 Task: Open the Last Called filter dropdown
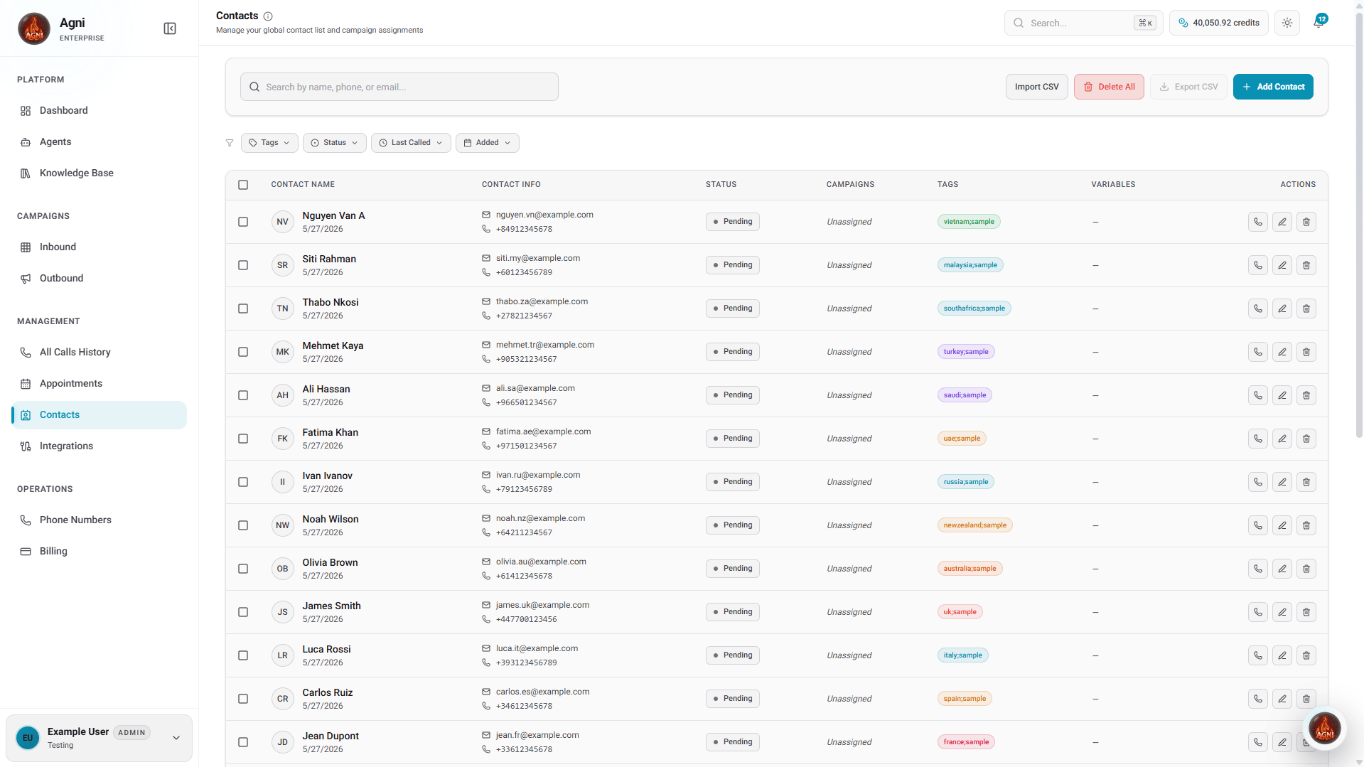(x=411, y=143)
